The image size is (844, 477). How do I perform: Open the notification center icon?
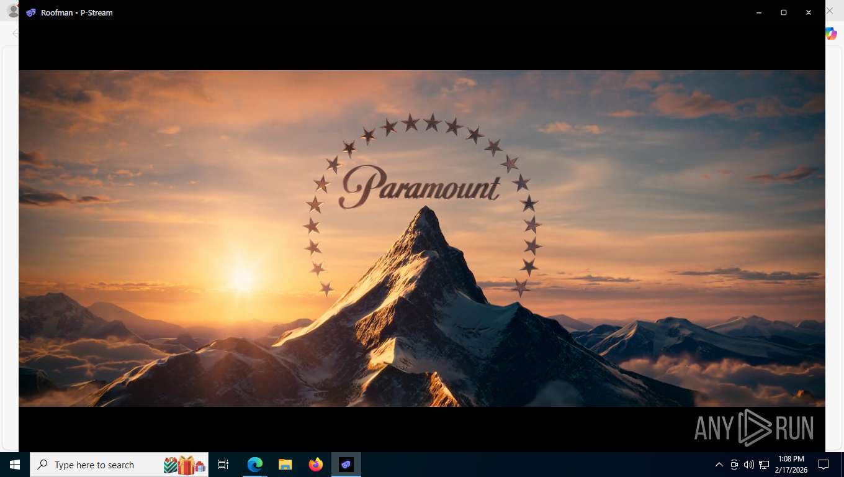[x=824, y=465]
